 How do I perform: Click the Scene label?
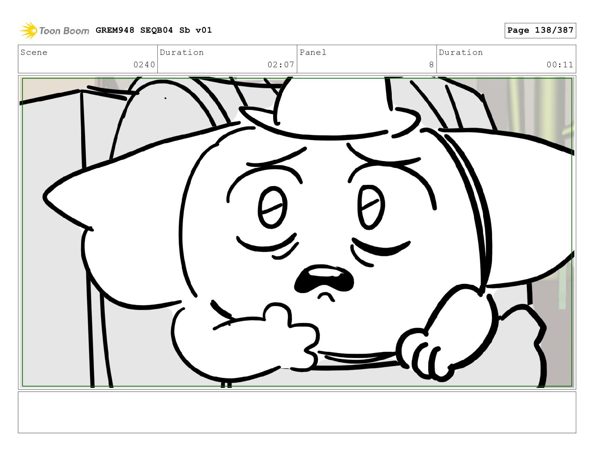[34, 52]
